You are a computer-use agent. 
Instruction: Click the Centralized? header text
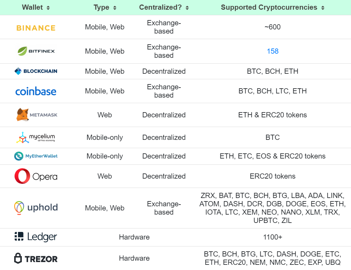(161, 7)
